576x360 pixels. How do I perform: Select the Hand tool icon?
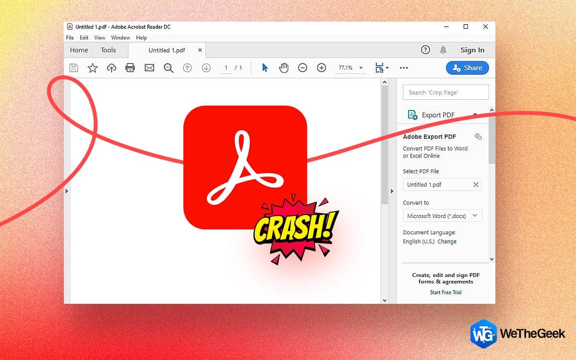click(283, 68)
